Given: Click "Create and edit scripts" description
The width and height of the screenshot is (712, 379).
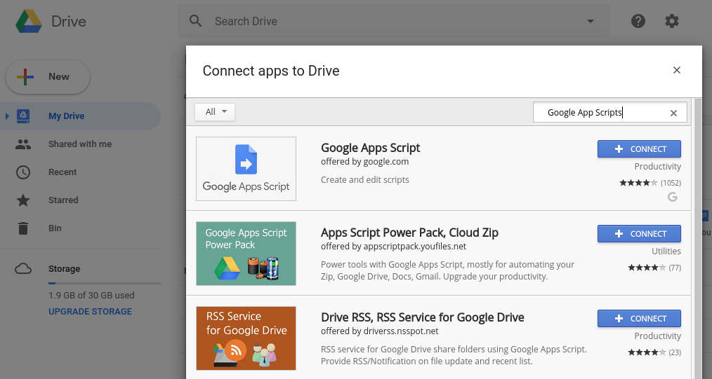Looking at the screenshot, I should 364,180.
